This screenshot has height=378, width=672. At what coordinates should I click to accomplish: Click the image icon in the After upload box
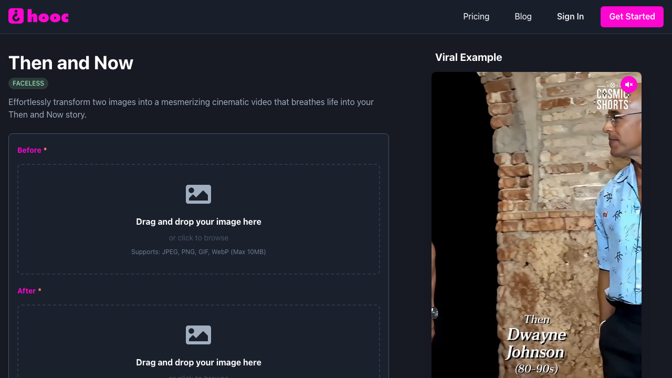coord(198,335)
